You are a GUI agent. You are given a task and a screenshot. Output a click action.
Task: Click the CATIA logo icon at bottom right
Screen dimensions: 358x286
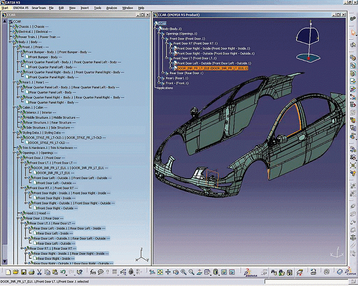(350, 272)
